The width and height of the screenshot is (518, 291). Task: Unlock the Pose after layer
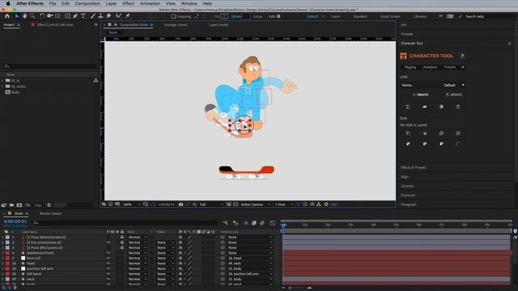pyautogui.click(x=122, y=247)
